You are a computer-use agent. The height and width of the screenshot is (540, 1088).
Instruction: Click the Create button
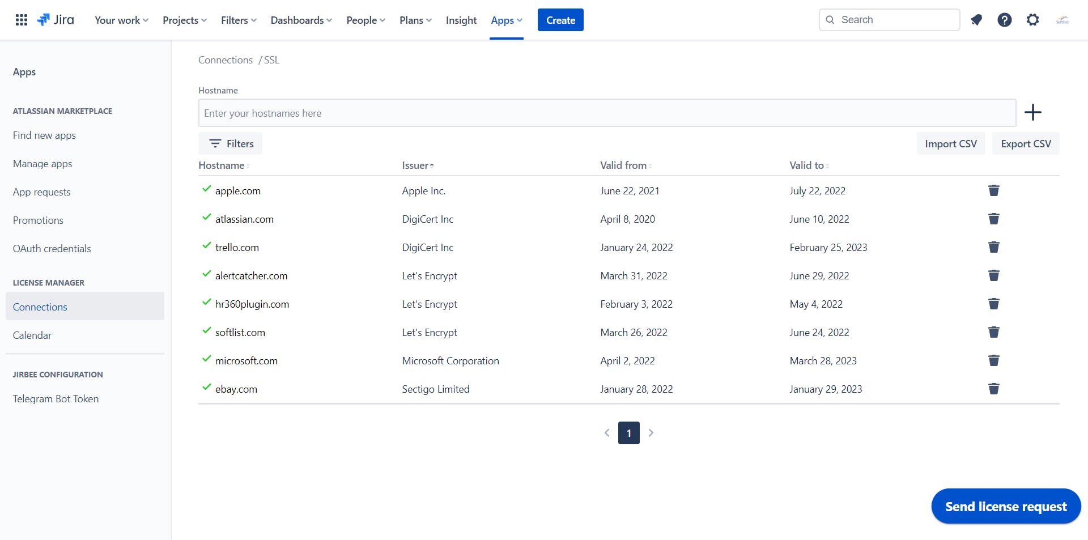coord(560,20)
